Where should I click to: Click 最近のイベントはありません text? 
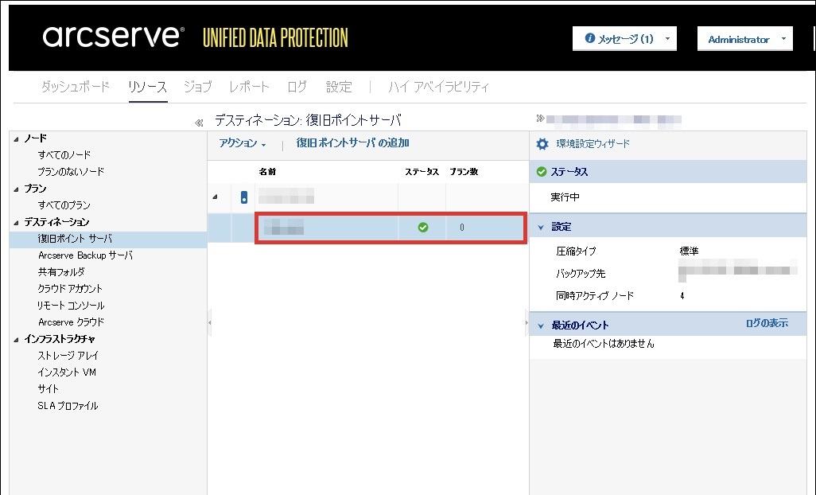click(x=604, y=344)
